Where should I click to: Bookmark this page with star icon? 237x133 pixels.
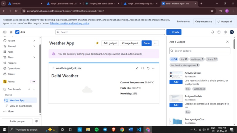(x=212, y=11)
